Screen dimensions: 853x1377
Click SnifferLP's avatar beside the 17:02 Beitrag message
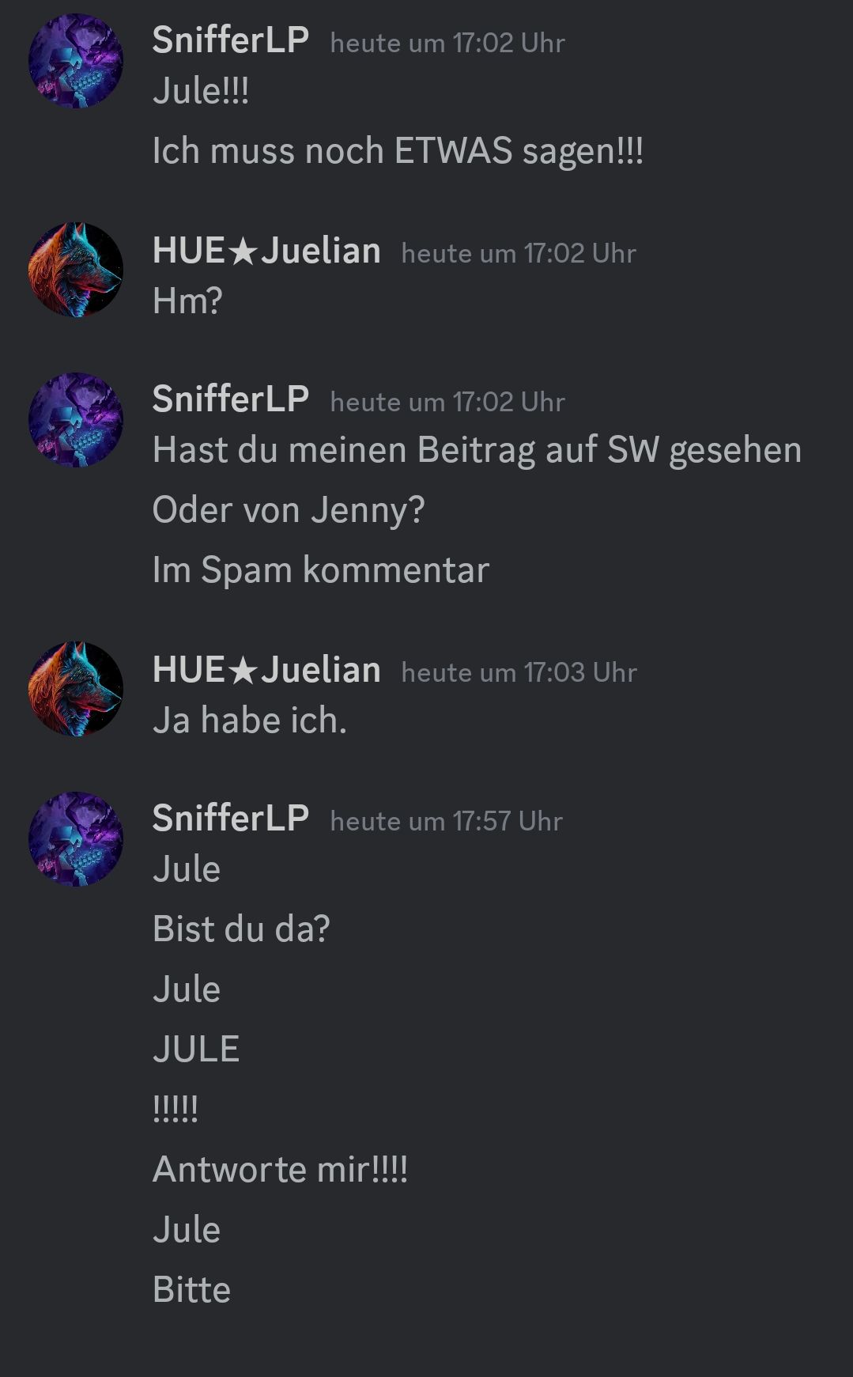pos(76,420)
